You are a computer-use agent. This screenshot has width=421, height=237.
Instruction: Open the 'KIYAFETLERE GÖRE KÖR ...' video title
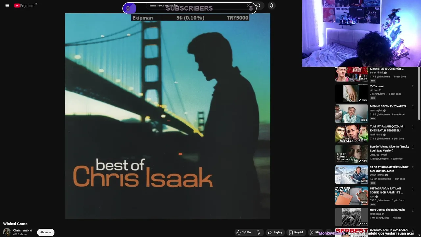(x=386, y=69)
